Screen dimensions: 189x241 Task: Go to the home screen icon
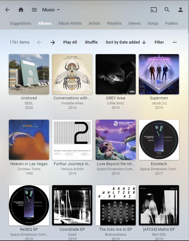[x=21, y=10]
